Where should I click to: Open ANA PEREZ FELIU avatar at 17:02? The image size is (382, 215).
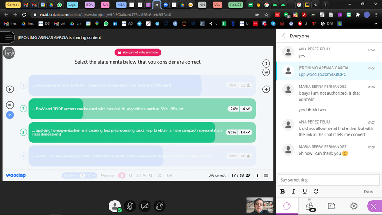288,52
